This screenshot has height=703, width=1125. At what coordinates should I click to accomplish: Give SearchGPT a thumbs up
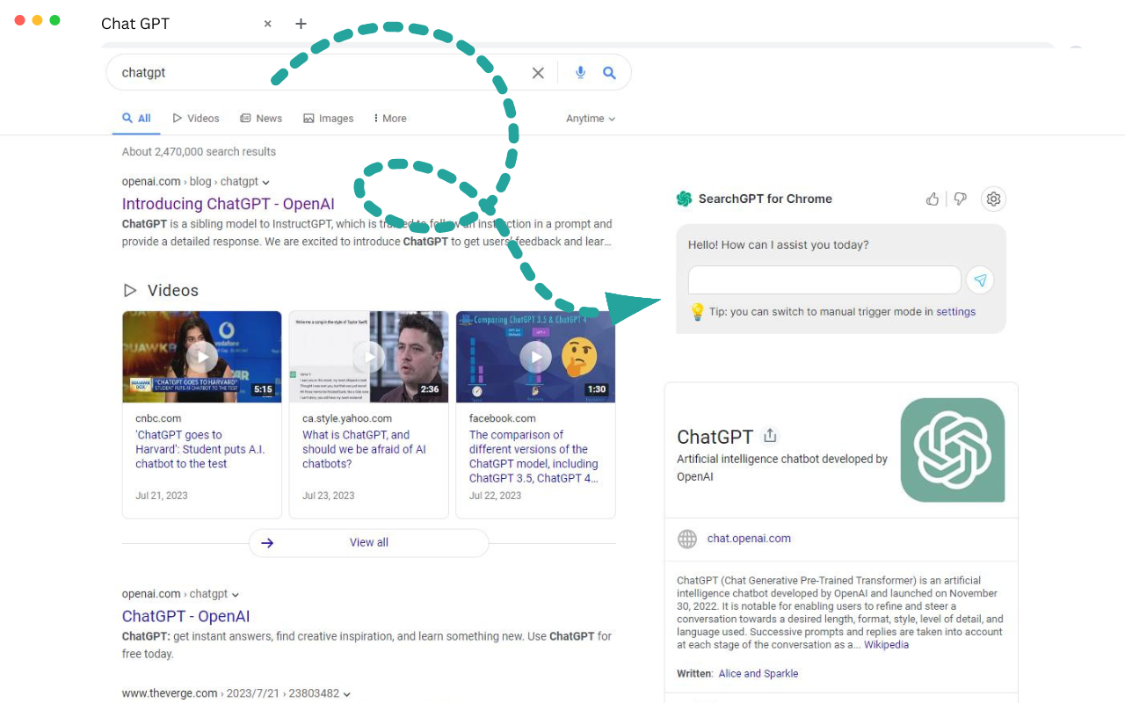point(933,199)
